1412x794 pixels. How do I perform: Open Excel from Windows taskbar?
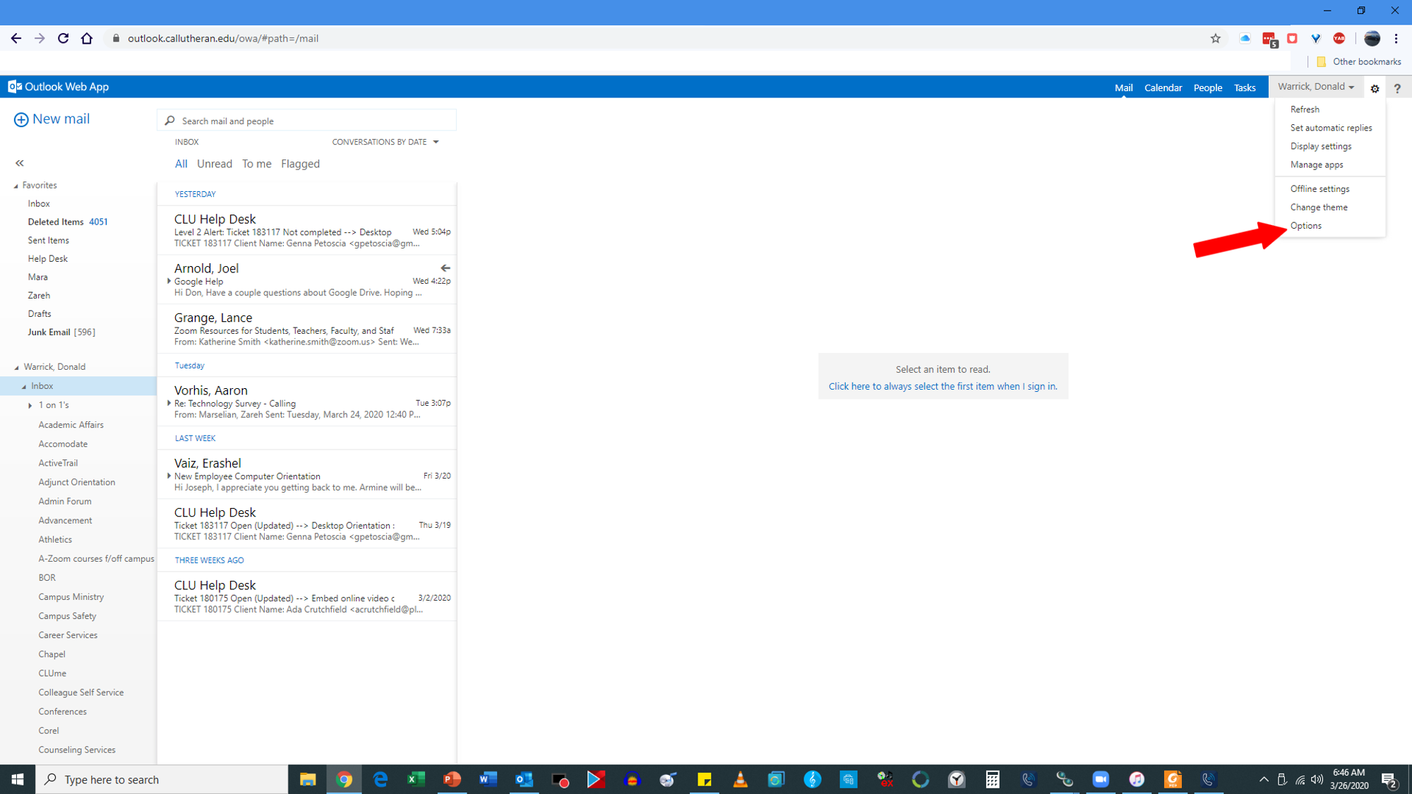click(415, 779)
